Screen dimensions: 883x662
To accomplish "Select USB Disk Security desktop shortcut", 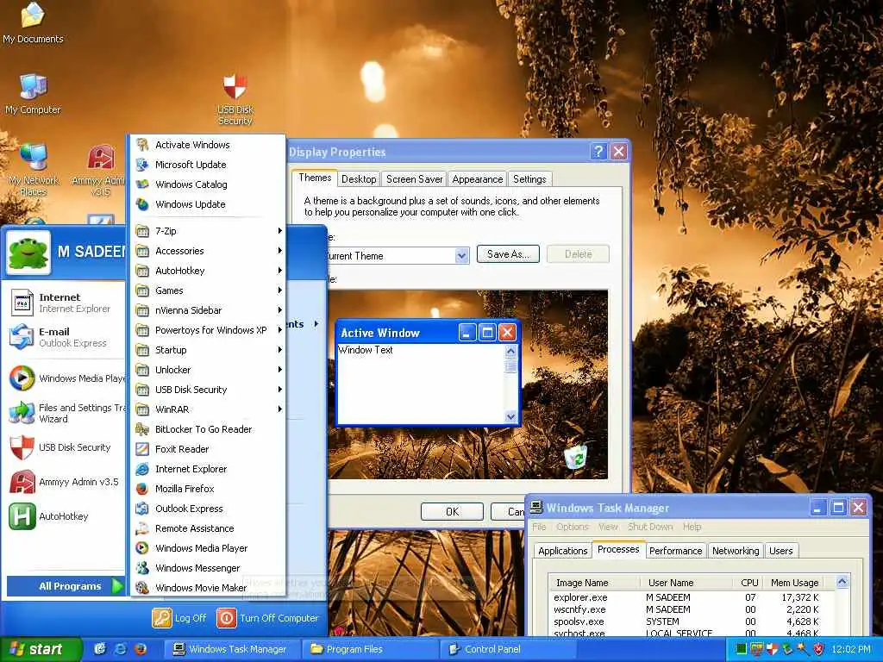I will [x=235, y=99].
